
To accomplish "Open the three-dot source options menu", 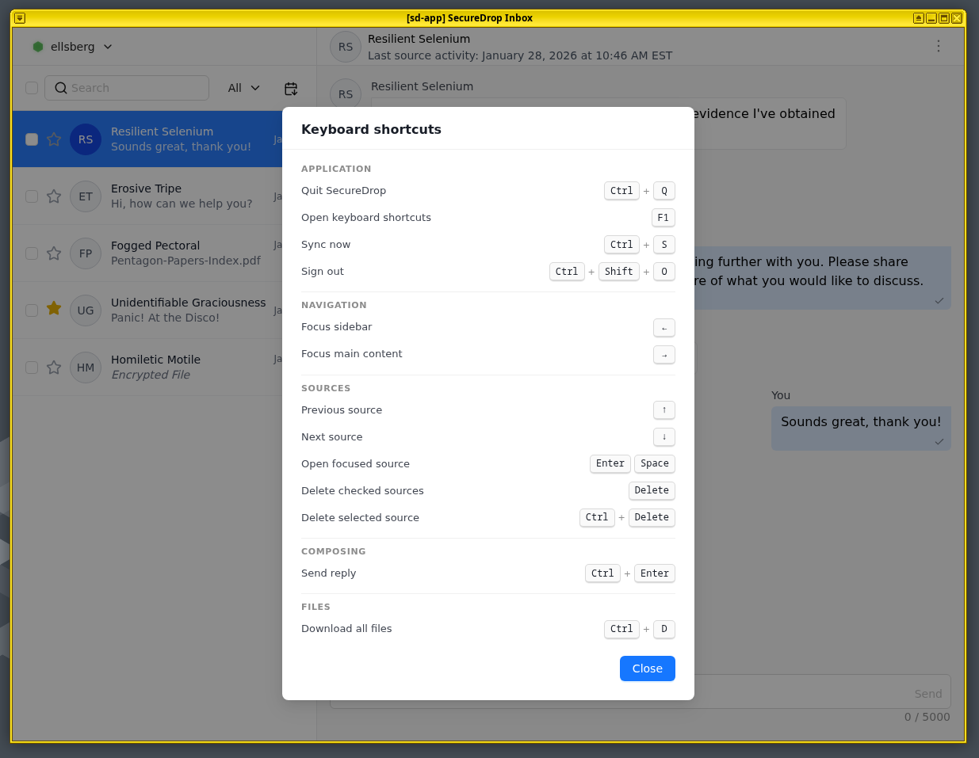I will [x=939, y=47].
